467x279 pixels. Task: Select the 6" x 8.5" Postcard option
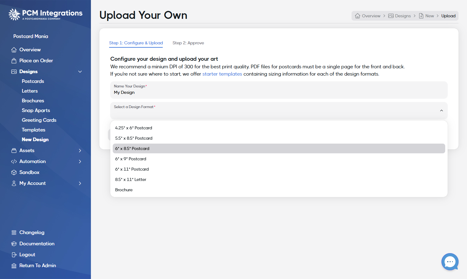pyautogui.click(x=279, y=148)
